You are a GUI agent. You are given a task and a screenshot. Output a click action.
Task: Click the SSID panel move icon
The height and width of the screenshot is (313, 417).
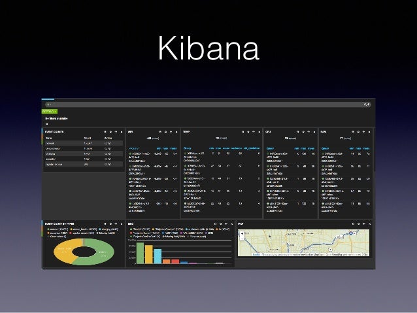[x=226, y=224]
